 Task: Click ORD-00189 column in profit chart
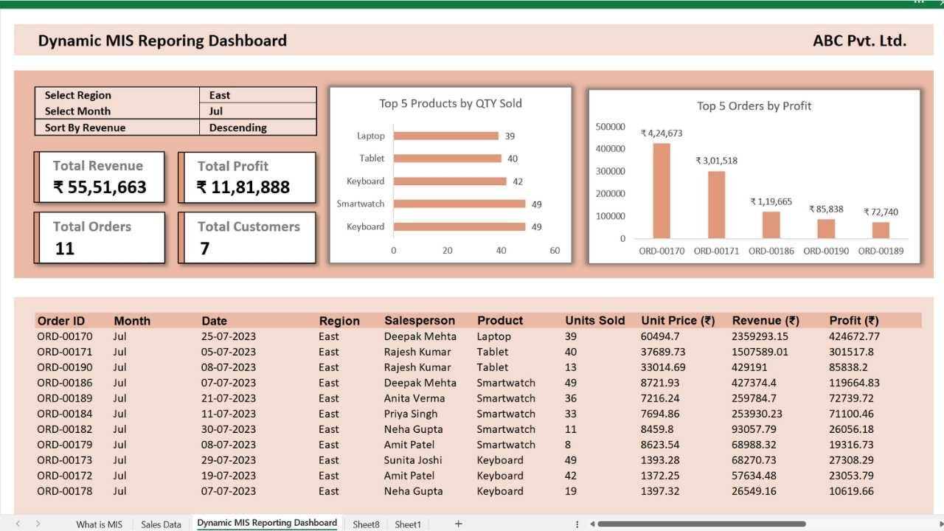(881, 230)
